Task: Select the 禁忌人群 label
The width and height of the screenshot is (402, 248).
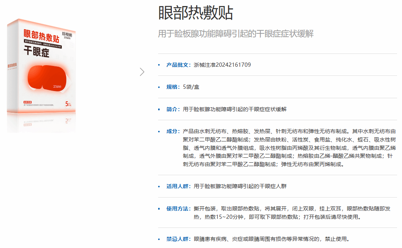Action: coord(177,239)
